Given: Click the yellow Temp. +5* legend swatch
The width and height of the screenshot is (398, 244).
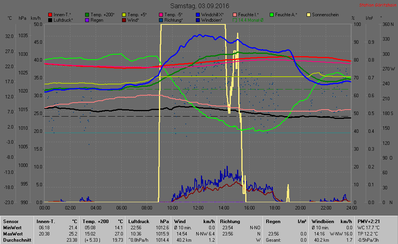Looking at the screenshot, I should click(124, 15).
